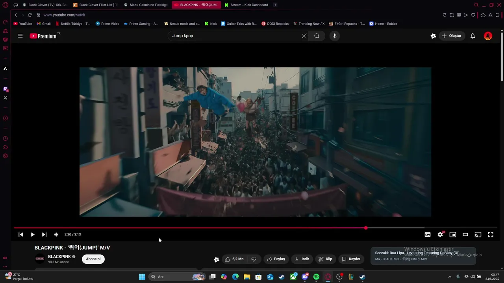Image resolution: width=504 pixels, height=283 pixels.
Task: Open Spotify from the taskbar
Action: point(316,277)
